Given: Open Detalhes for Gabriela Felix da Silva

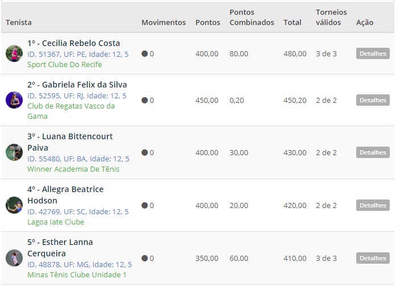Looking at the screenshot, I should pyautogui.click(x=373, y=100).
